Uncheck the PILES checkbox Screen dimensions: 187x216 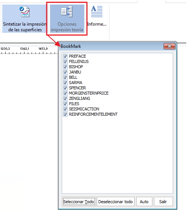point(65,104)
